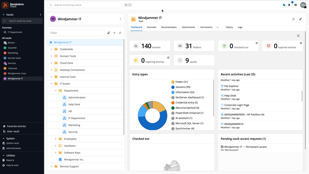Image resolution: width=309 pixels, height=174 pixels.
Task: Collapse the Department folder
Action: pyautogui.click(x=56, y=91)
